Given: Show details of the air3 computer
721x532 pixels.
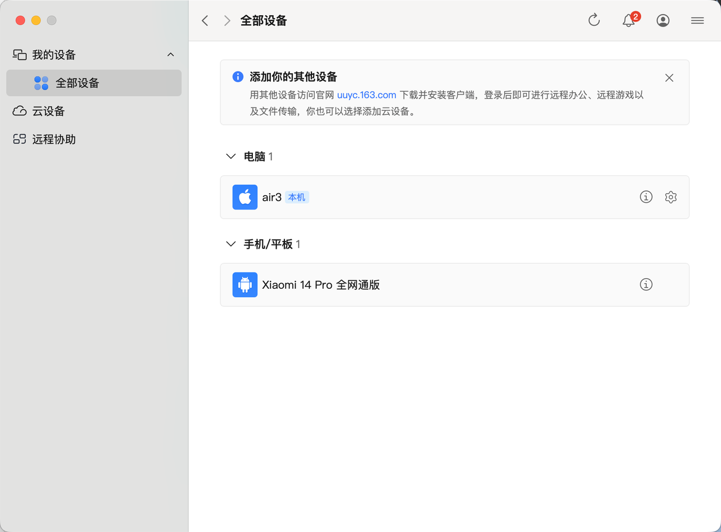Looking at the screenshot, I should click(646, 197).
